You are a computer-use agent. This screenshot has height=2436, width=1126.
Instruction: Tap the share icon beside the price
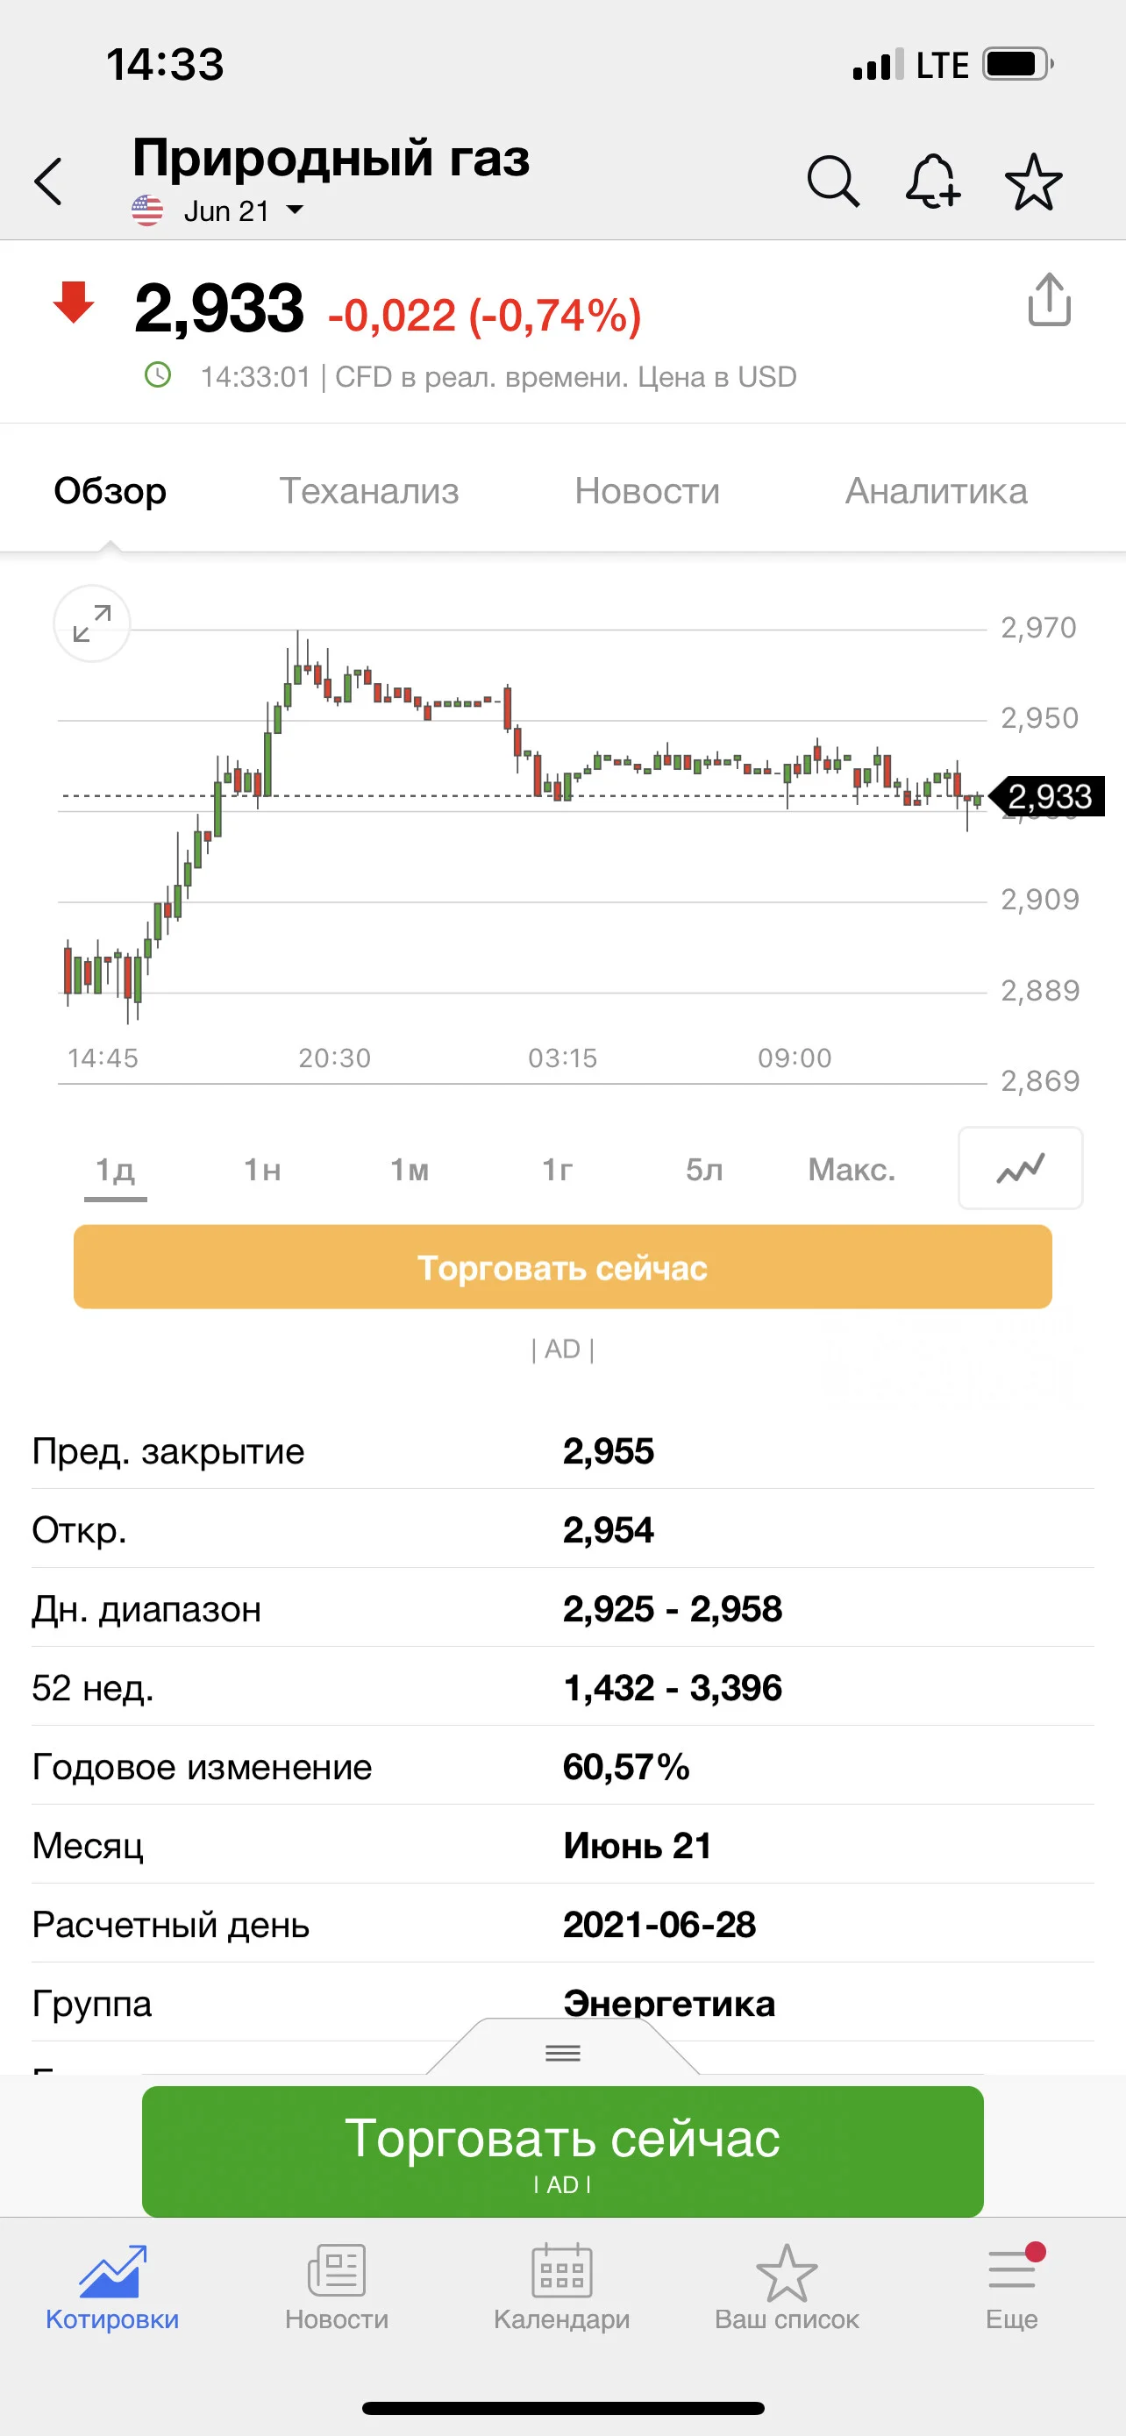point(1049,300)
